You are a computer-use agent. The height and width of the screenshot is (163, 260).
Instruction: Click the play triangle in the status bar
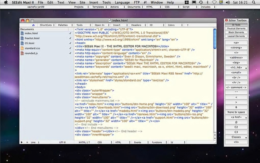pos(22,142)
